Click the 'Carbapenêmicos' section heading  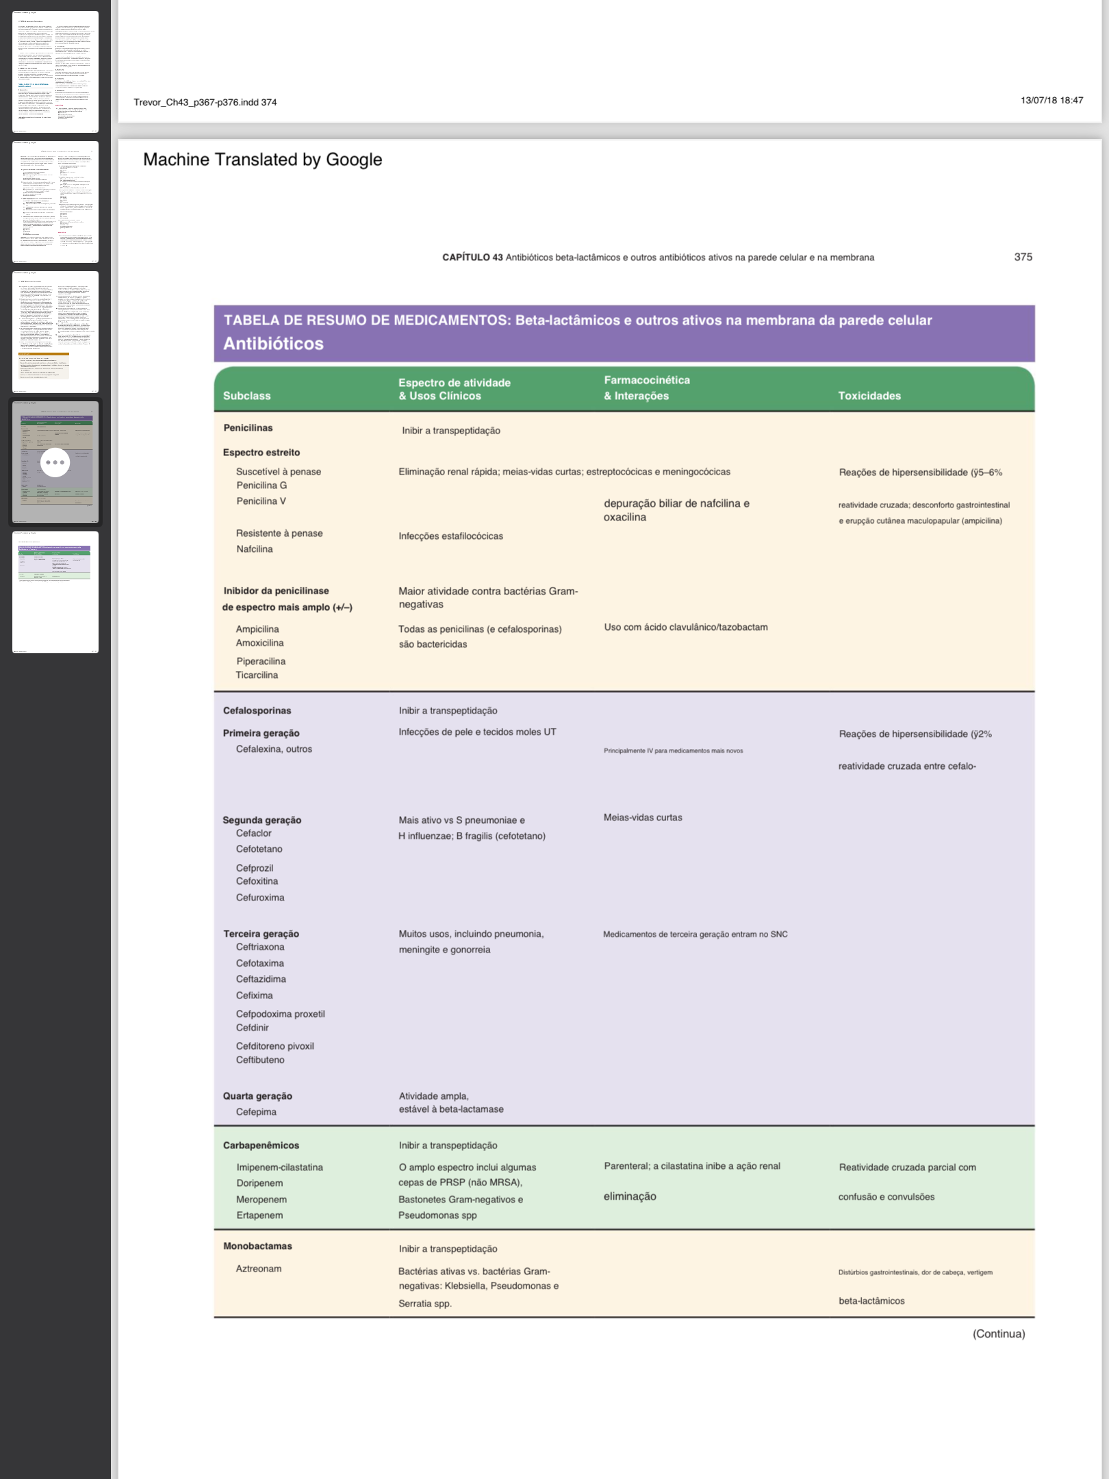point(261,1146)
